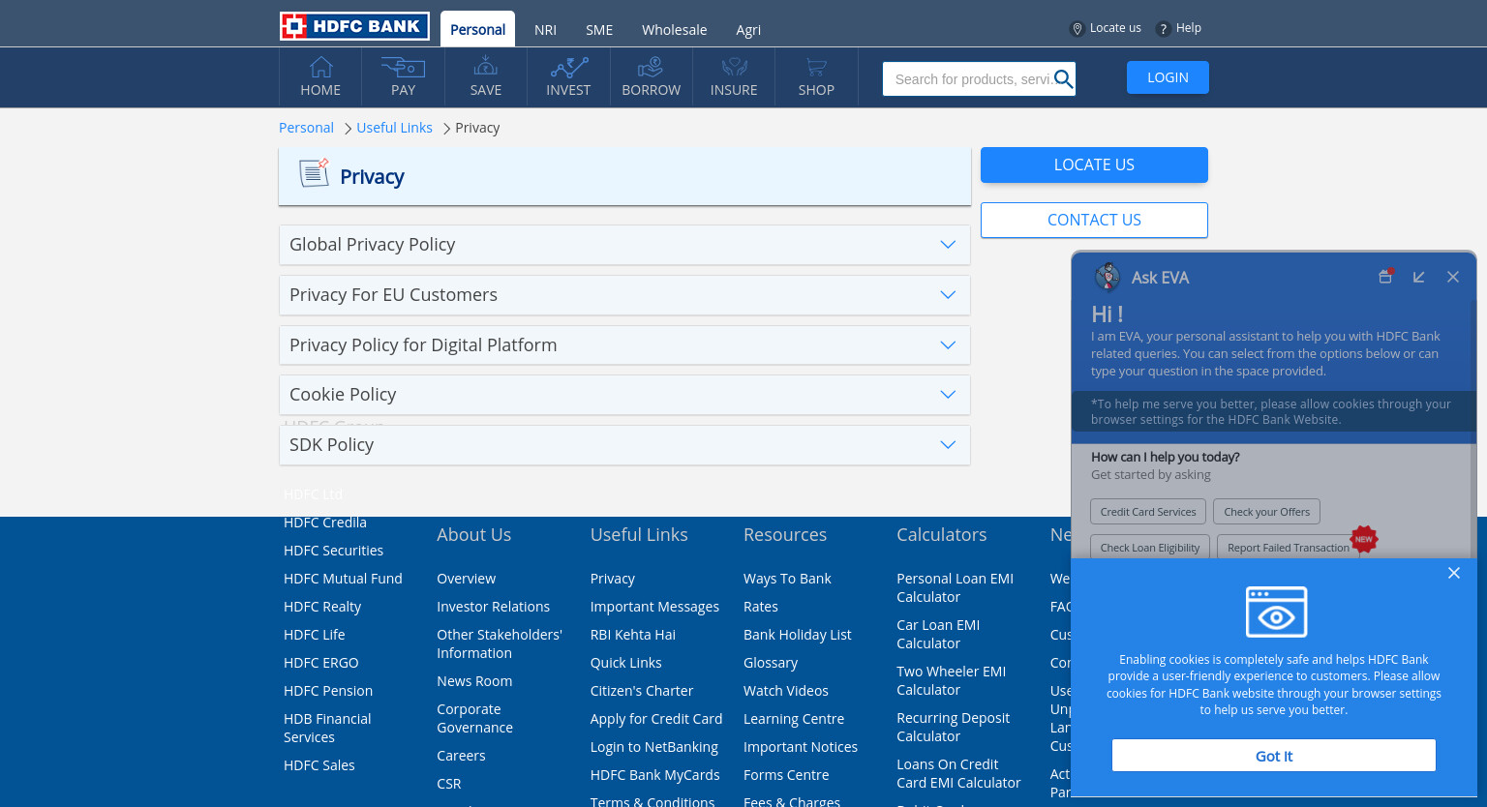1487x807 pixels.
Task: Open the Careers link
Action: click(x=461, y=756)
